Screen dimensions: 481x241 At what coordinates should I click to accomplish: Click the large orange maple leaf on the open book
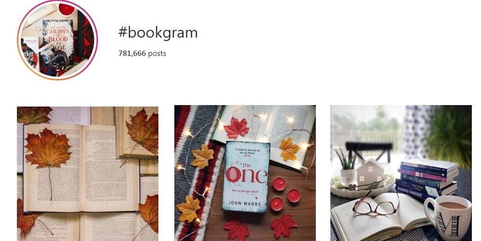[48, 148]
